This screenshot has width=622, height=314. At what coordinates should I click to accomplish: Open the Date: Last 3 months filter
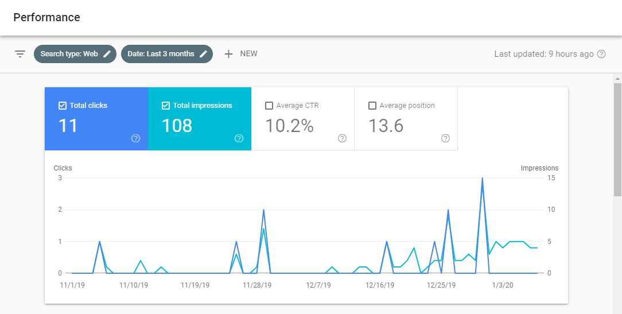(161, 54)
